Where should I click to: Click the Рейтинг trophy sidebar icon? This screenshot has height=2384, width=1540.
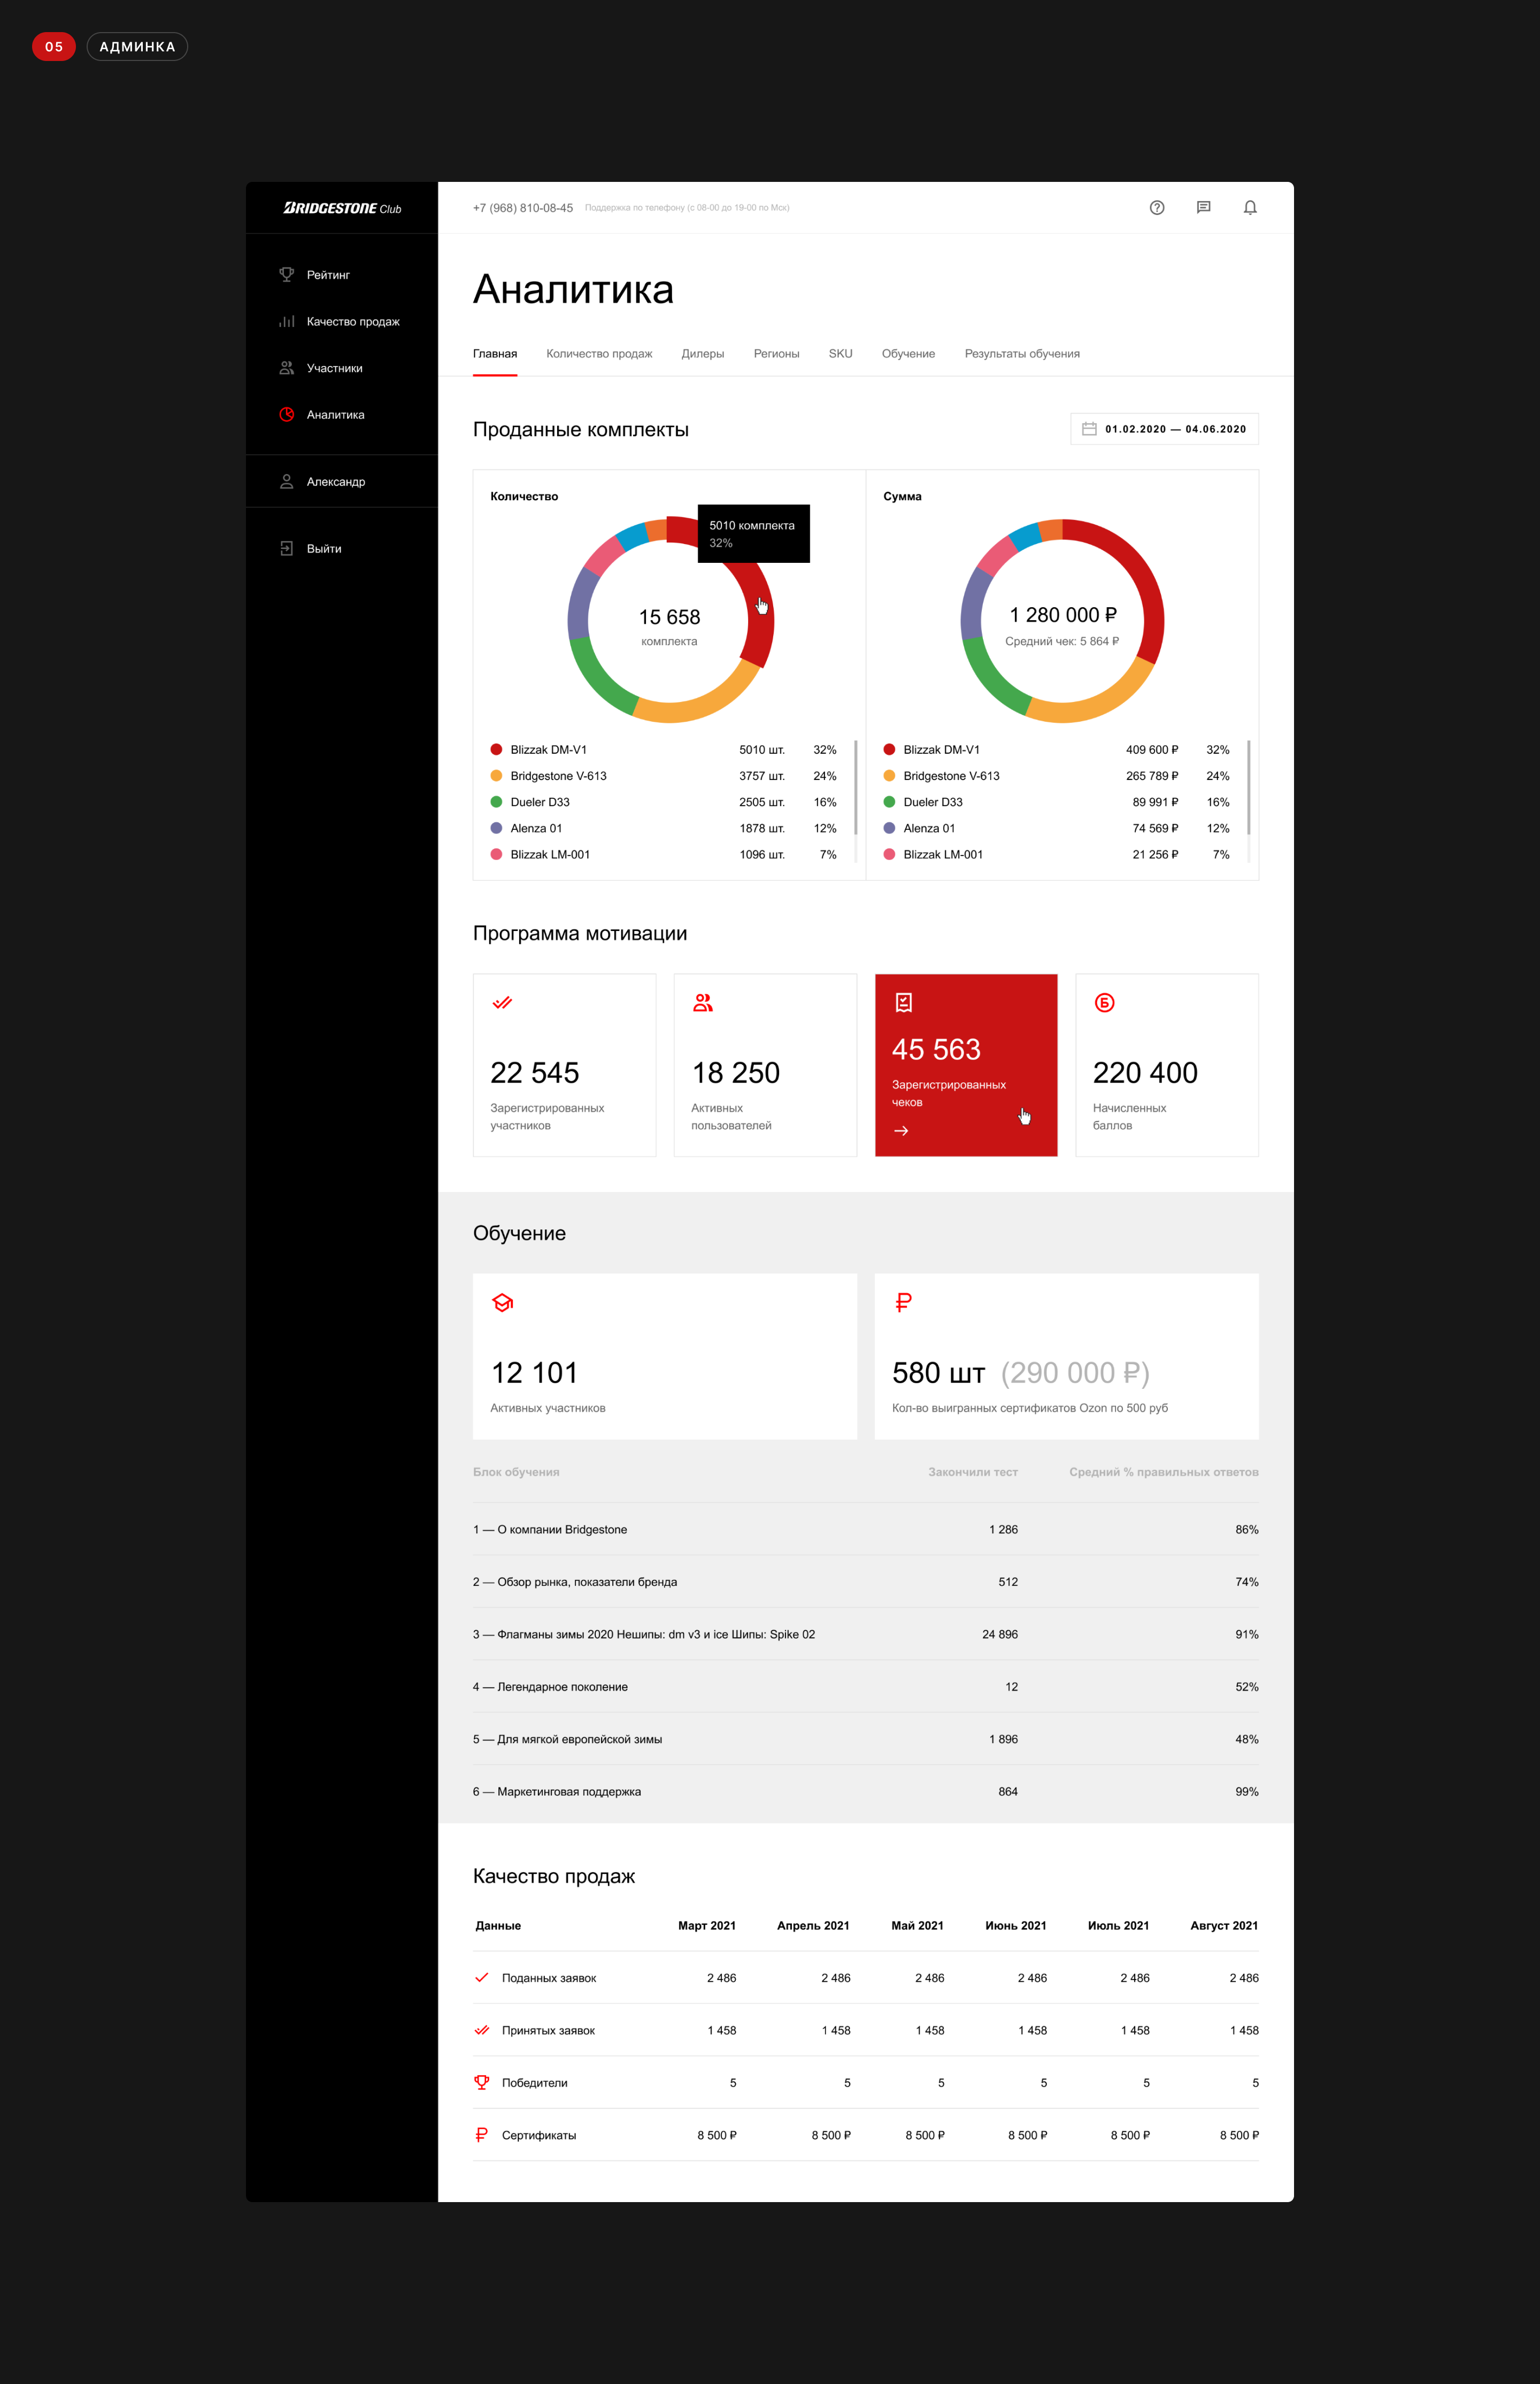pos(287,274)
